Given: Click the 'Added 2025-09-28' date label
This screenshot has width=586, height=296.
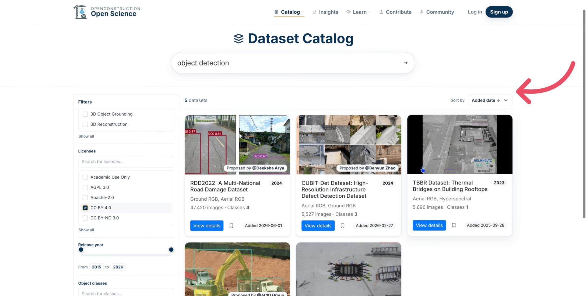Looking at the screenshot, I should (486, 225).
